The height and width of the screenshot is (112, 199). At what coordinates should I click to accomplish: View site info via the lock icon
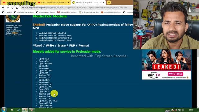[x=23, y=7]
